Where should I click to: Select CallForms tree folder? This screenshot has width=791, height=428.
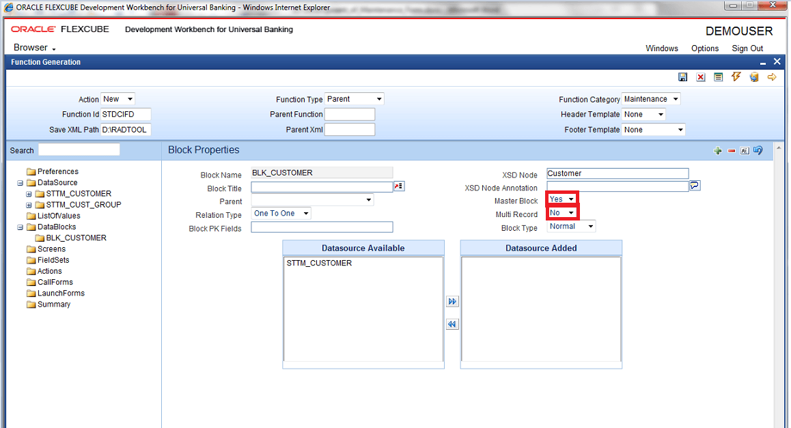(55, 283)
